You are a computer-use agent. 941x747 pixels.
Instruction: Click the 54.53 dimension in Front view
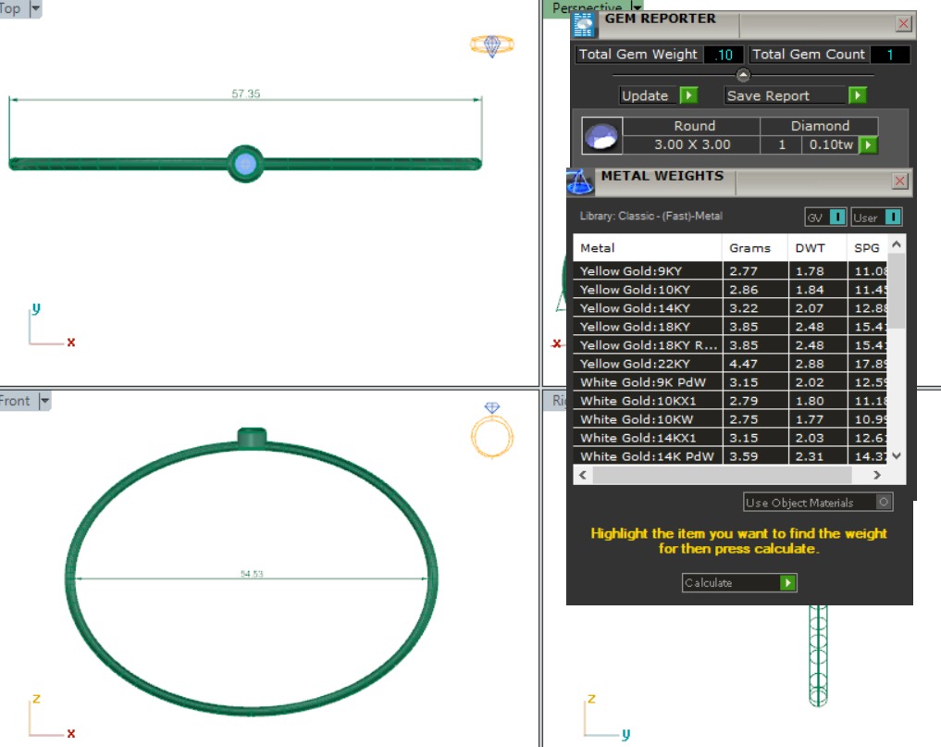point(252,574)
